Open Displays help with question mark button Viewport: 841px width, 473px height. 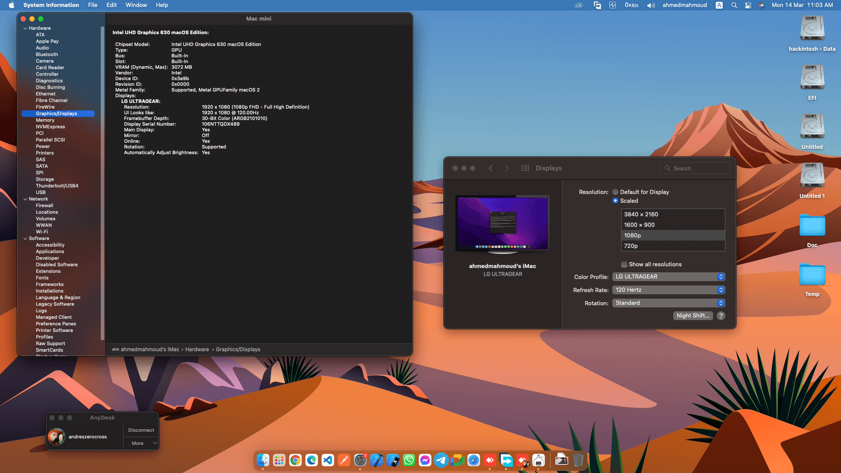[x=721, y=316]
